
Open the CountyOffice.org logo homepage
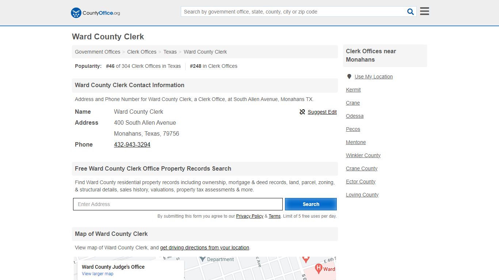(x=95, y=13)
